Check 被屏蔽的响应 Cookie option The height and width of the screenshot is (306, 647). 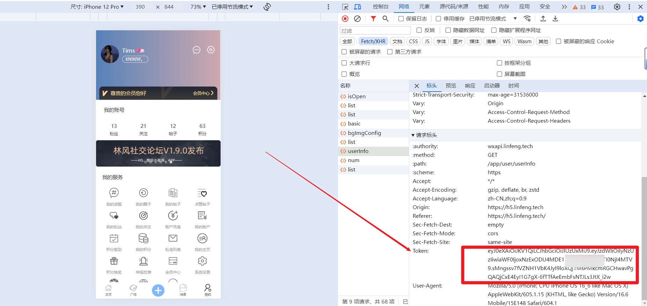tap(558, 41)
